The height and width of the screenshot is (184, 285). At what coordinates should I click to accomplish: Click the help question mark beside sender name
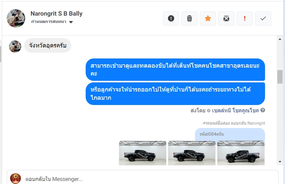tap(263, 110)
